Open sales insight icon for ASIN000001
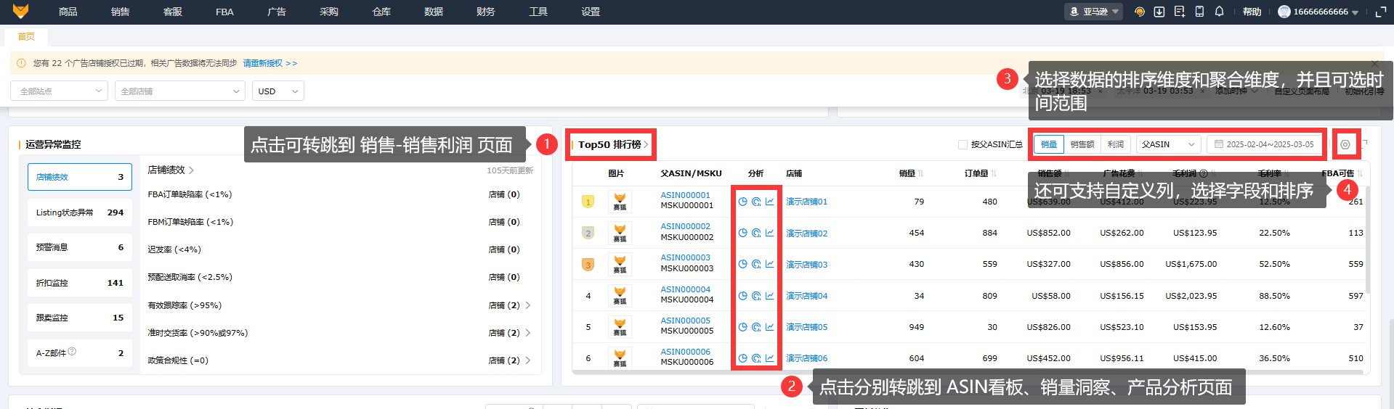 click(756, 202)
